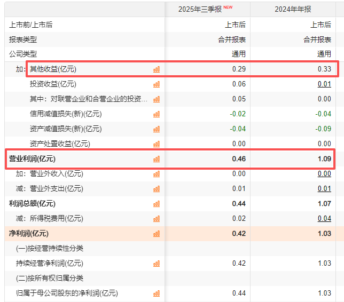Open chart icon for 营业利润 row

pyautogui.click(x=157, y=159)
